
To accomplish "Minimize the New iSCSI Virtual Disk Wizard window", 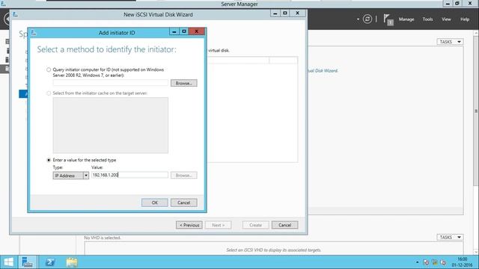I will click(x=275, y=13).
